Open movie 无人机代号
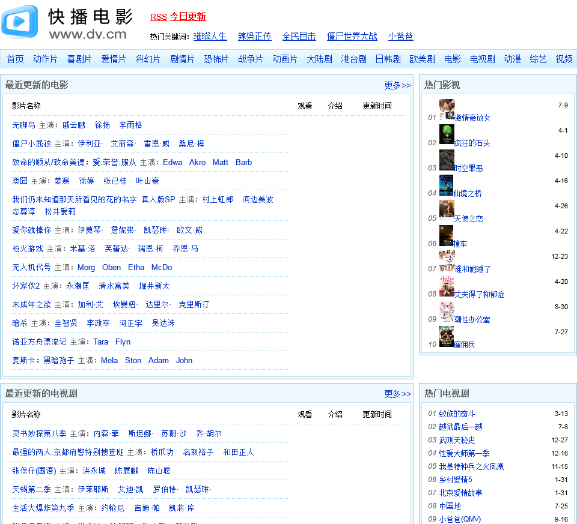577x524 pixels. [31, 268]
